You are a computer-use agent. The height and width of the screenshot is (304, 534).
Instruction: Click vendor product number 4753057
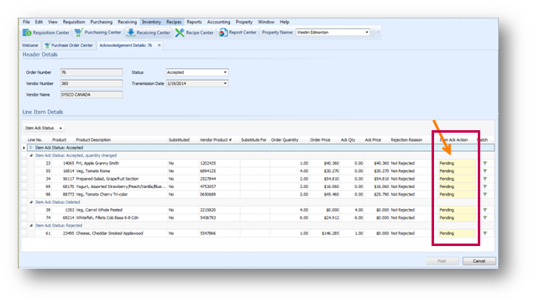[207, 186]
